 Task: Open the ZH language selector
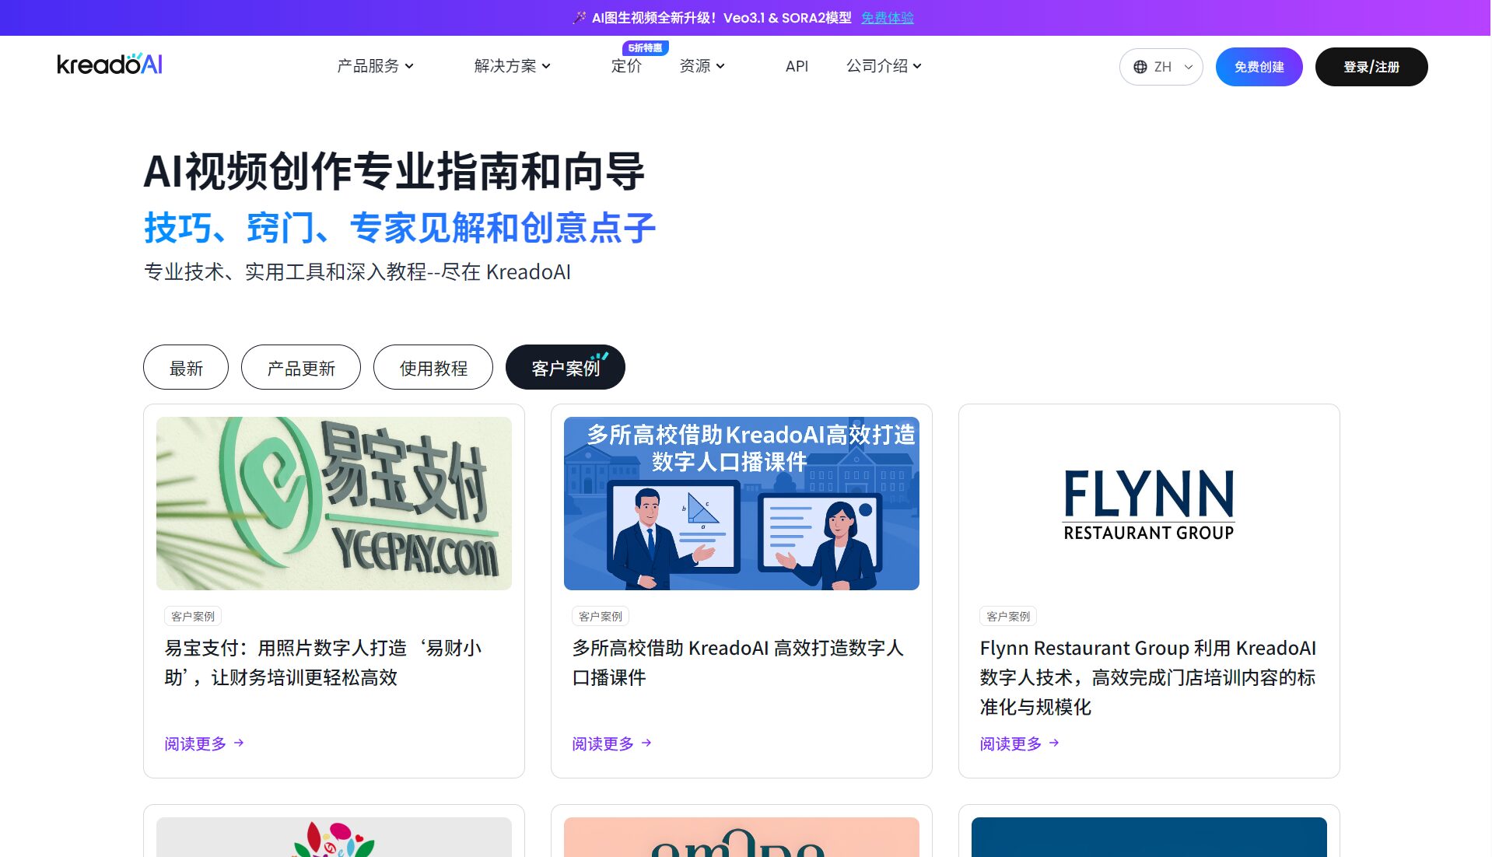1161,67
